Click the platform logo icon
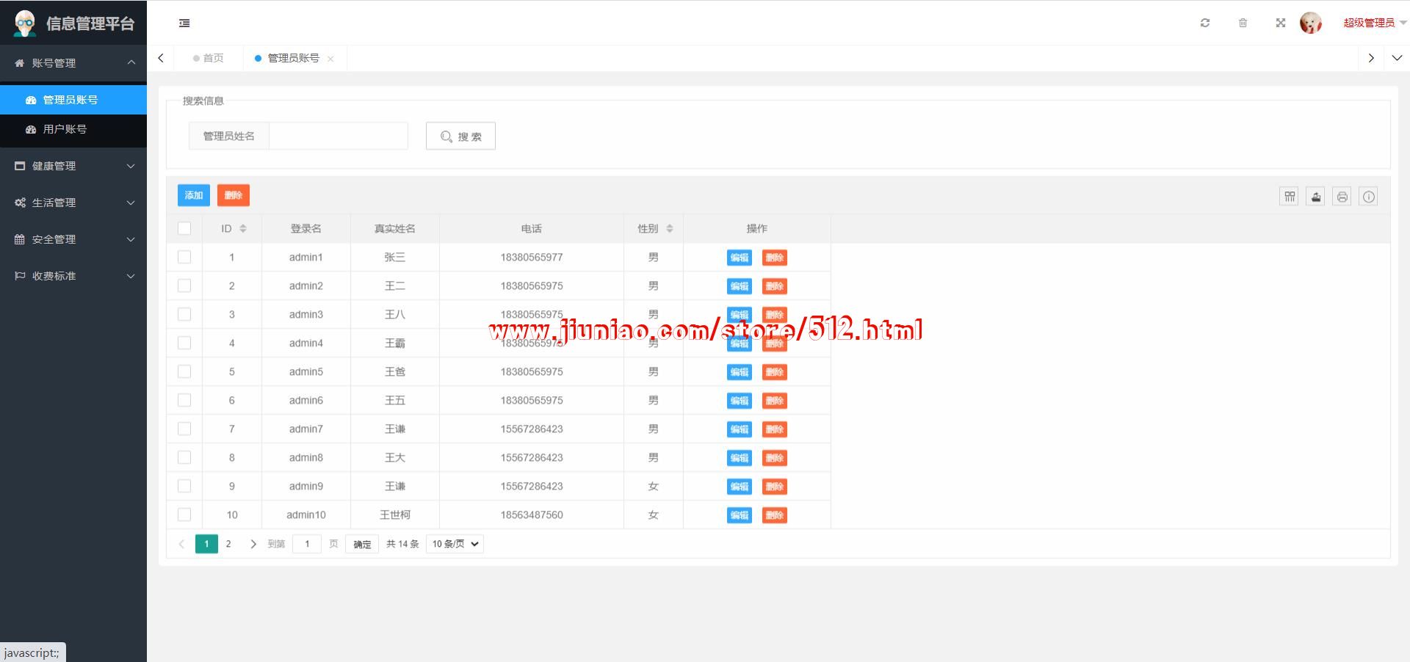This screenshot has width=1410, height=662. [25, 23]
